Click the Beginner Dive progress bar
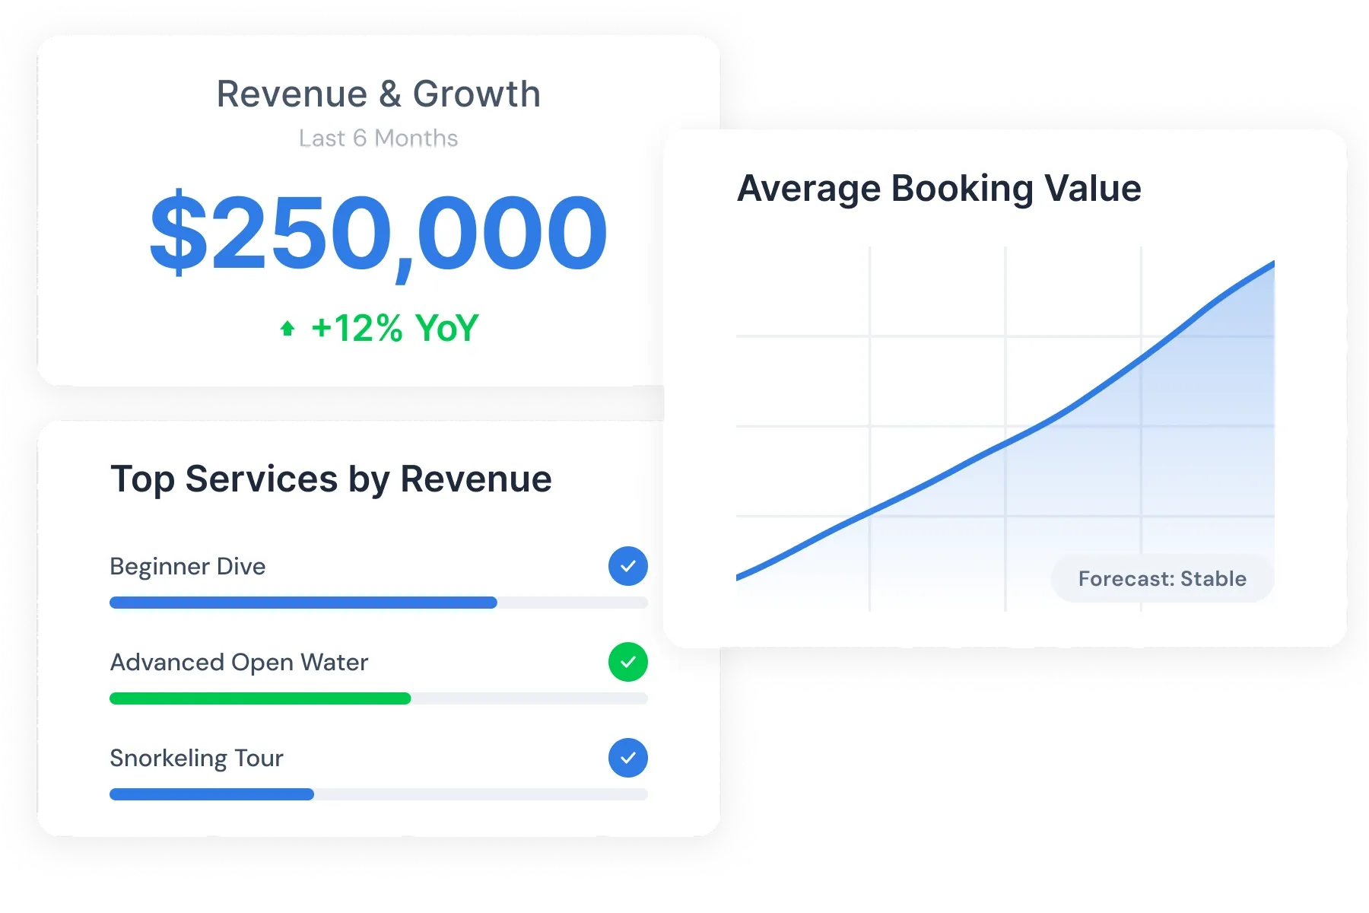This screenshot has height=913, width=1369. (379, 603)
